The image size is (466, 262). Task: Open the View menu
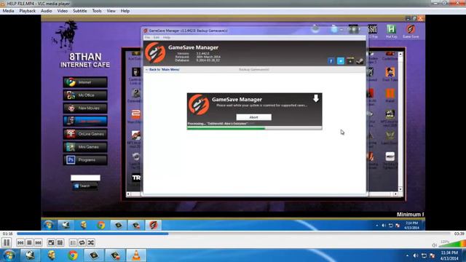(x=111, y=11)
